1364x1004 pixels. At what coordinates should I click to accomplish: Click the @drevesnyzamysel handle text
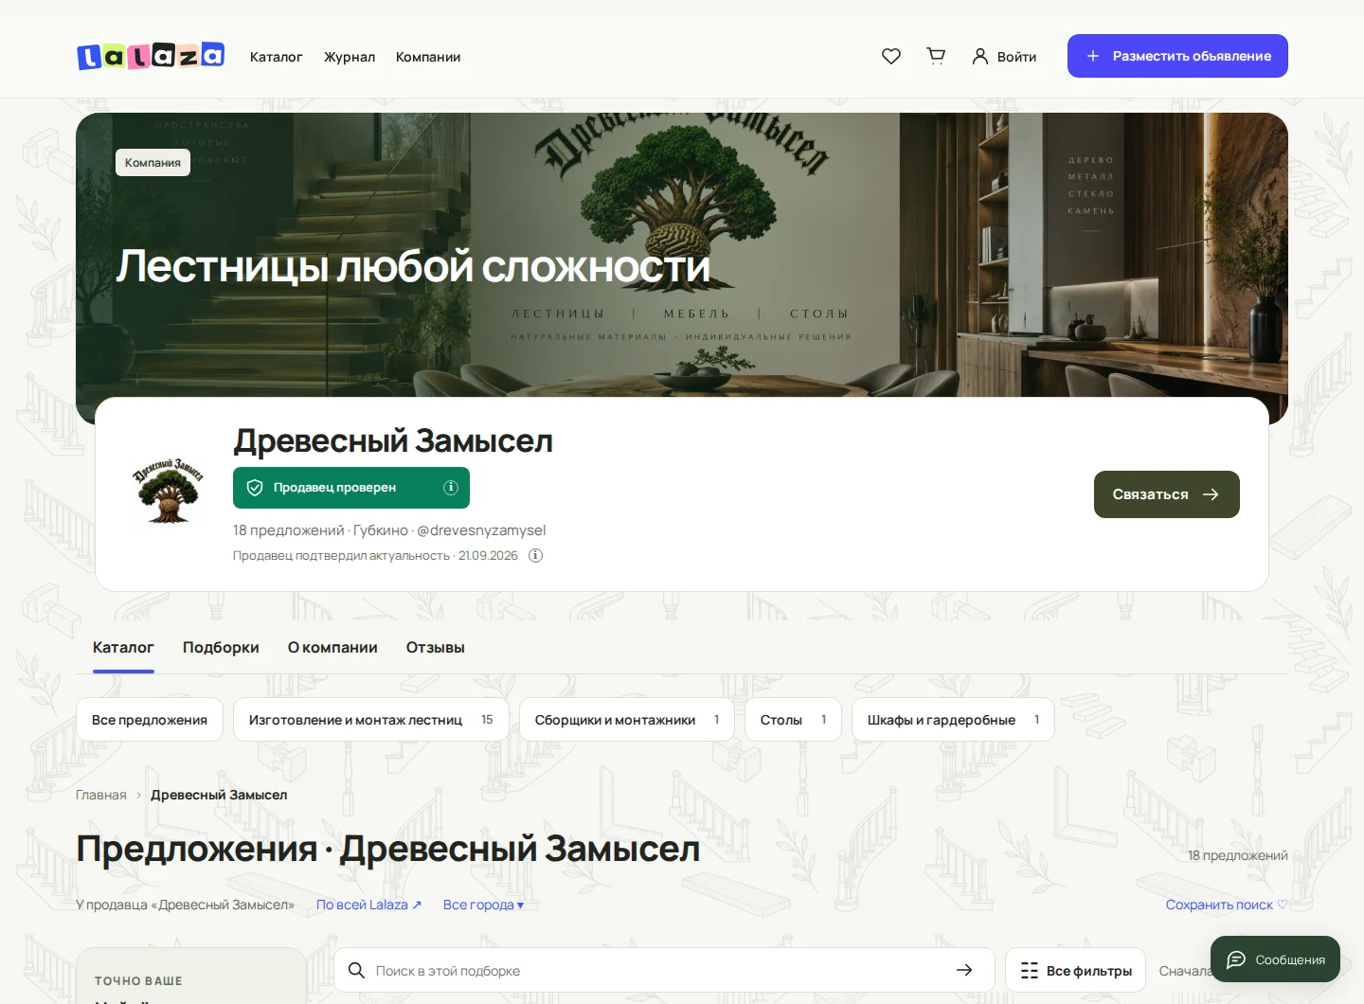tap(481, 530)
